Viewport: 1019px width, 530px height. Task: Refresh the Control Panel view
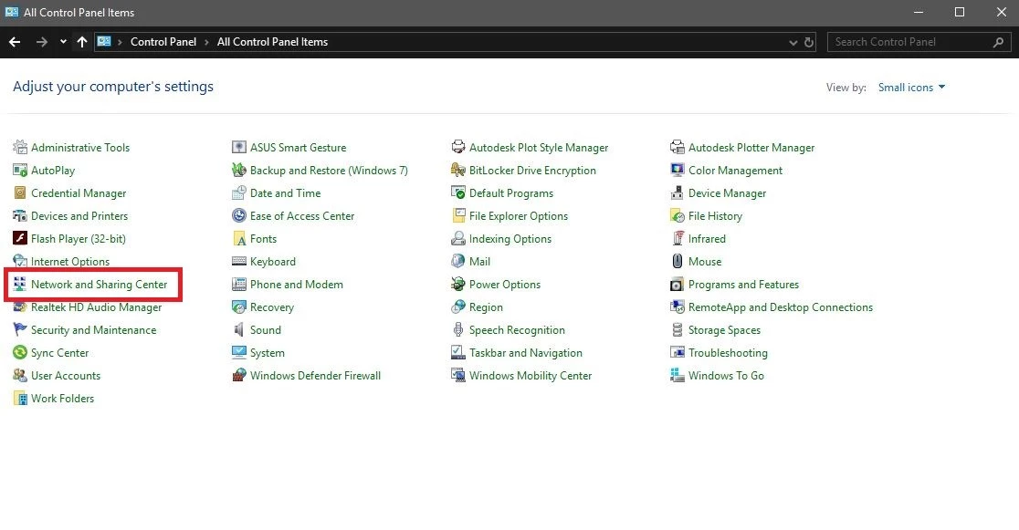[x=809, y=42]
